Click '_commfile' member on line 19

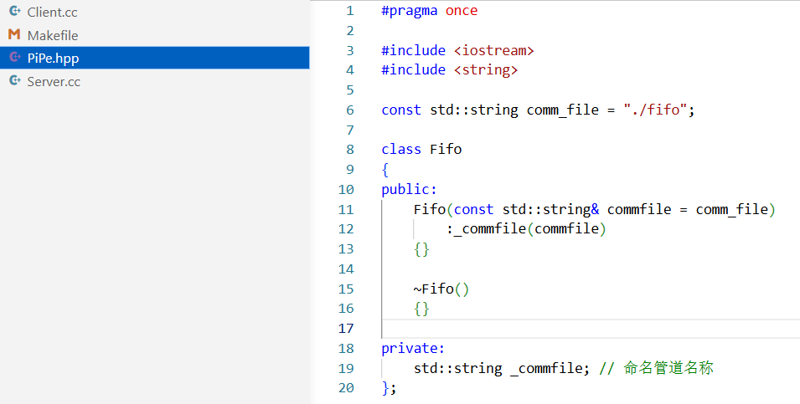(546, 368)
